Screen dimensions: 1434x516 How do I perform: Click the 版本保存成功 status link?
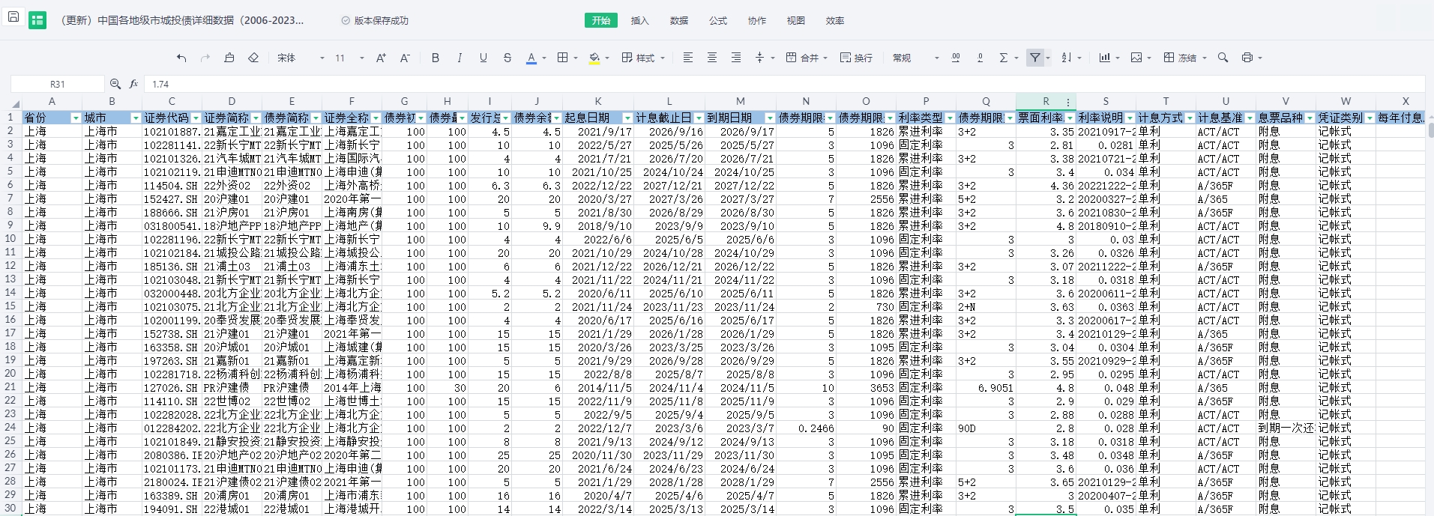375,20
